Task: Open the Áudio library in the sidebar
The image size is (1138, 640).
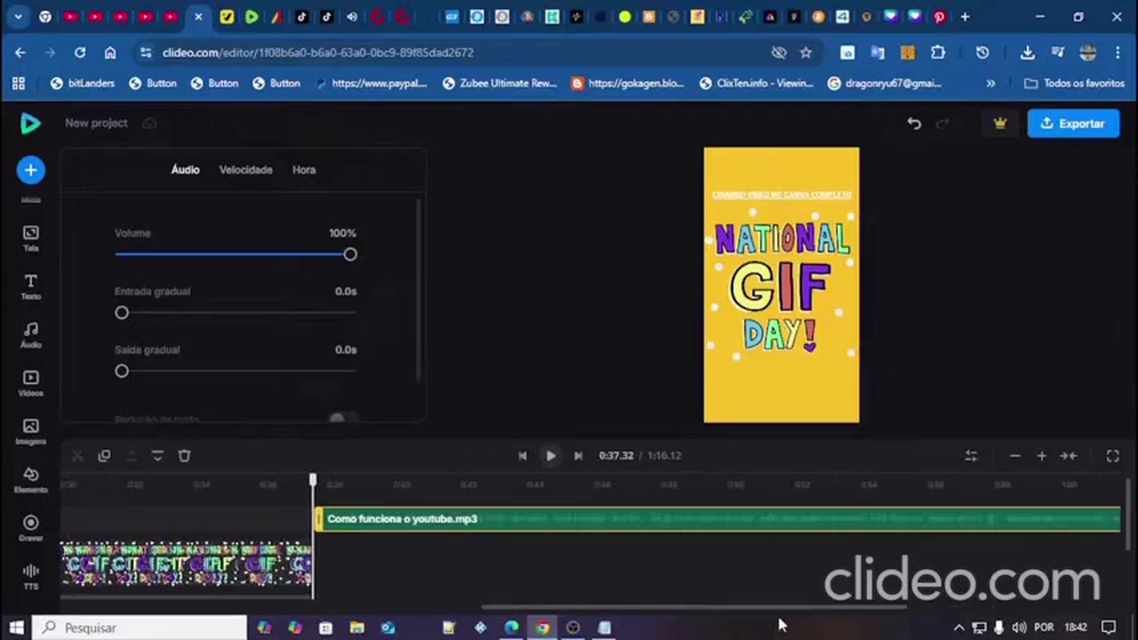Action: [30, 335]
